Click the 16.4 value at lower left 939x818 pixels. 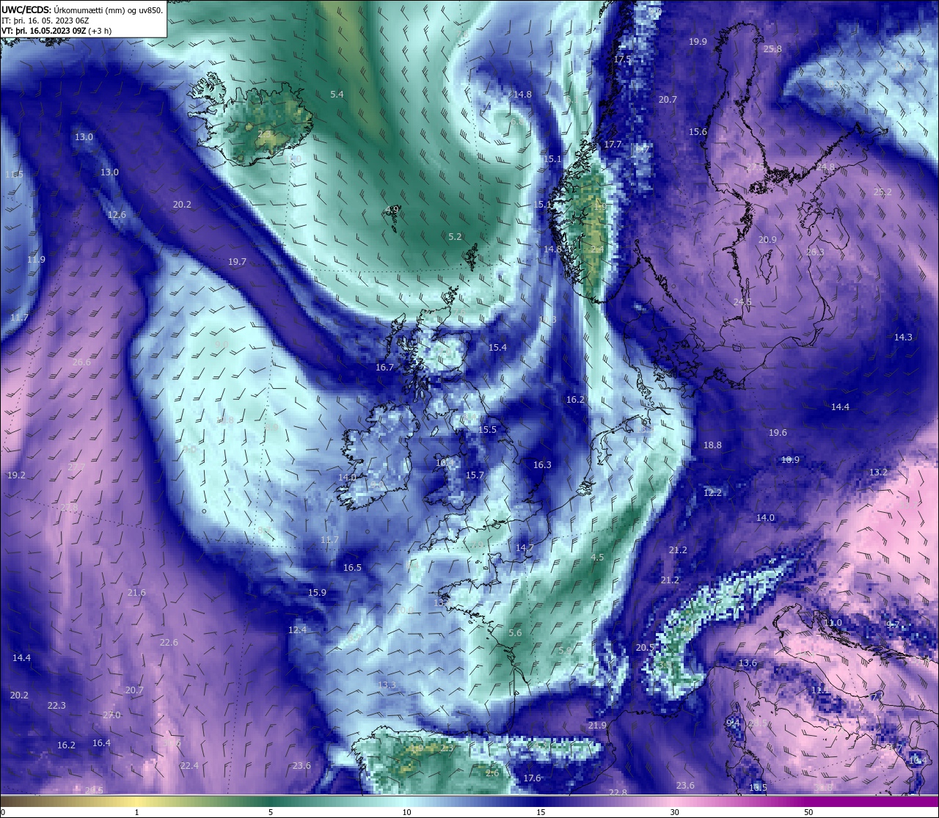pos(101,743)
